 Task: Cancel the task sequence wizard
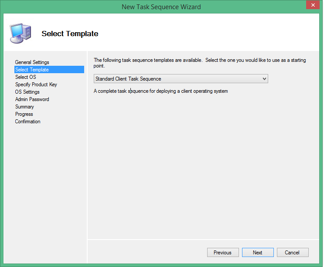[292, 253]
